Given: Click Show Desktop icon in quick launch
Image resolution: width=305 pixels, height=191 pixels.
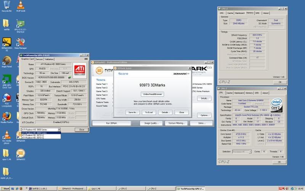Looking at the screenshot, I should tap(13, 189).
